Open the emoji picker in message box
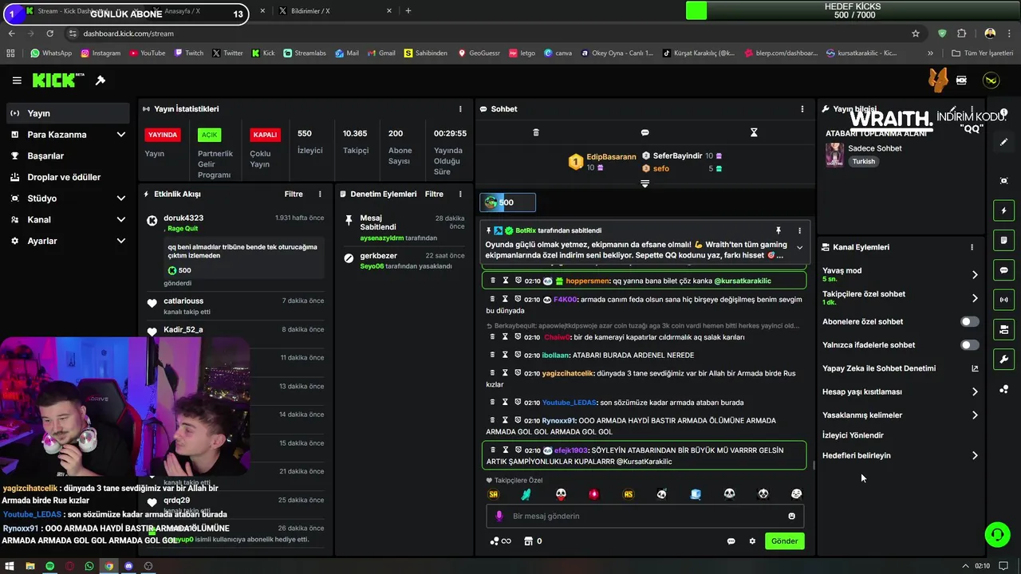This screenshot has height=574, width=1021. coord(791,516)
